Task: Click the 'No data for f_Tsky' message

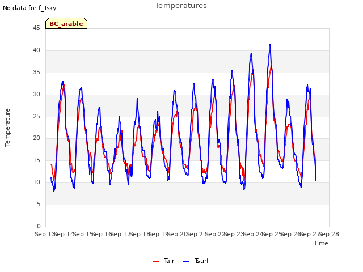Action: [x=29, y=8]
